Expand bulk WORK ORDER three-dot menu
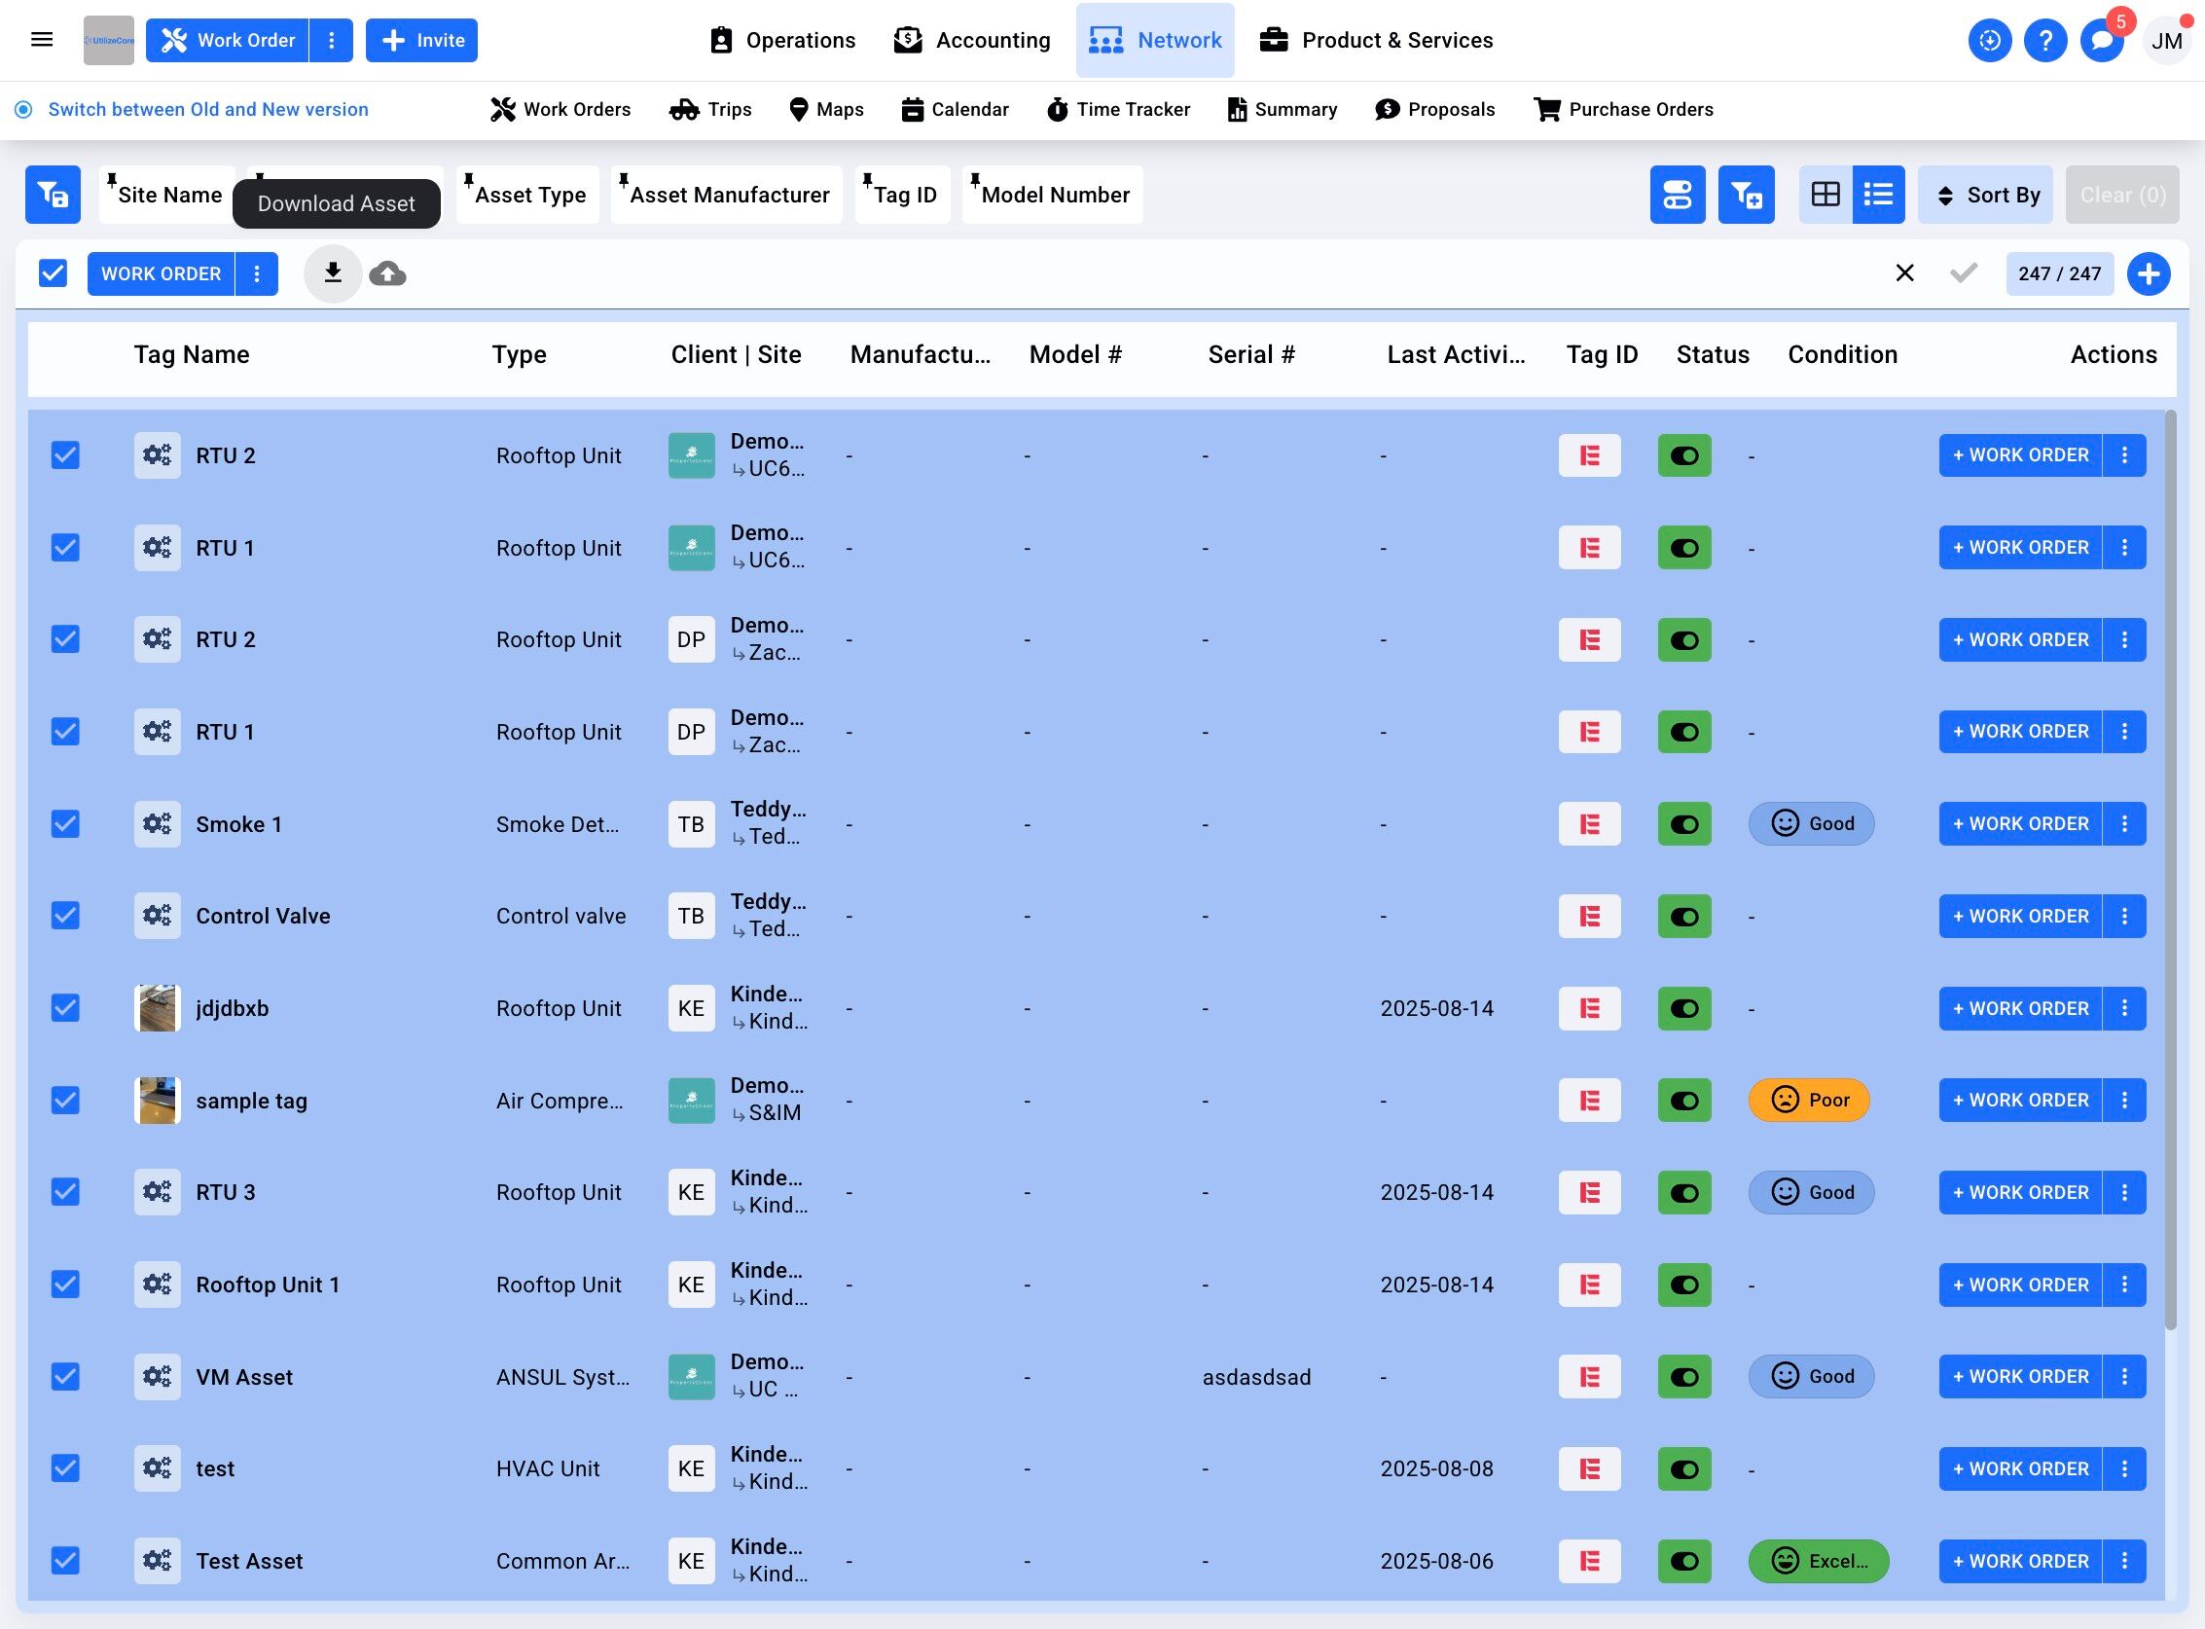Screen dimensions: 2205x1629 [x=256, y=273]
